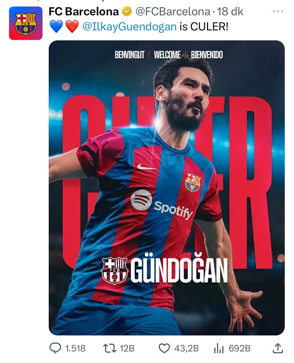Click the gold verified badge
The width and height of the screenshot is (294, 363).
126,12
